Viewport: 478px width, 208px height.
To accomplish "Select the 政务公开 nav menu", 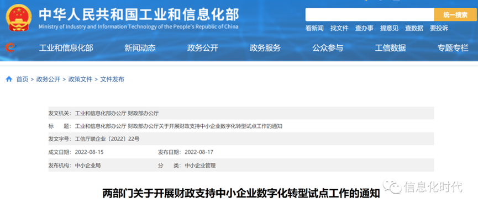I will pos(203,48).
